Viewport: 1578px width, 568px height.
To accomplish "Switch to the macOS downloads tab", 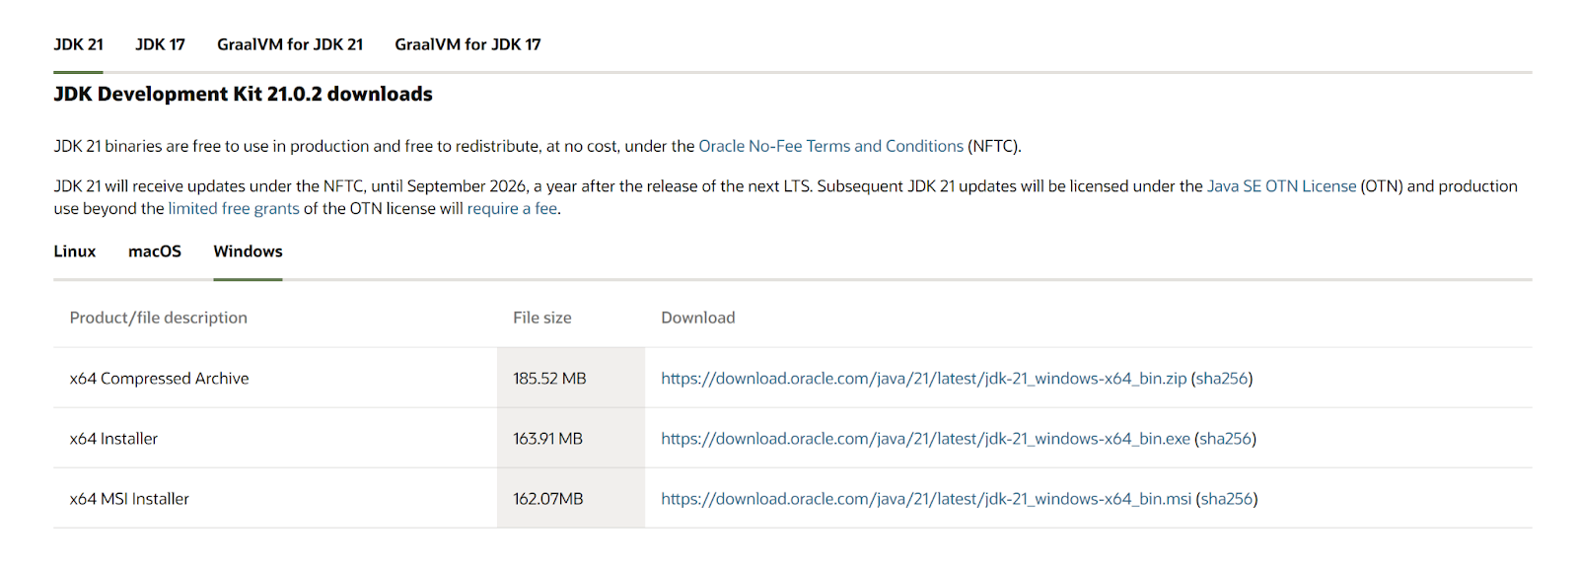I will (155, 251).
